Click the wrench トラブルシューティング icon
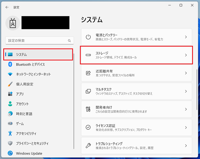 (x=88, y=145)
